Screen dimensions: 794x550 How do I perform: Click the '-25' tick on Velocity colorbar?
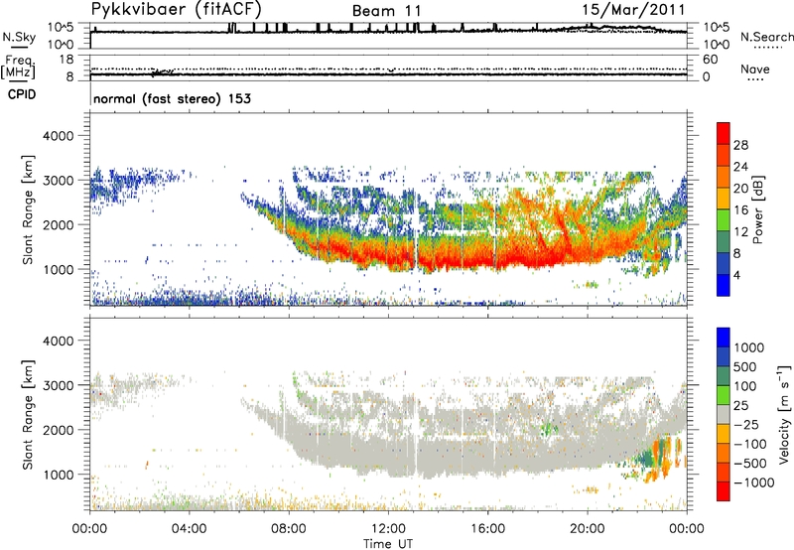[748, 424]
